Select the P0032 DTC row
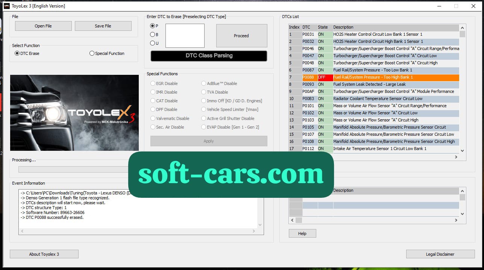This screenshot has height=270, width=484. 374,41
